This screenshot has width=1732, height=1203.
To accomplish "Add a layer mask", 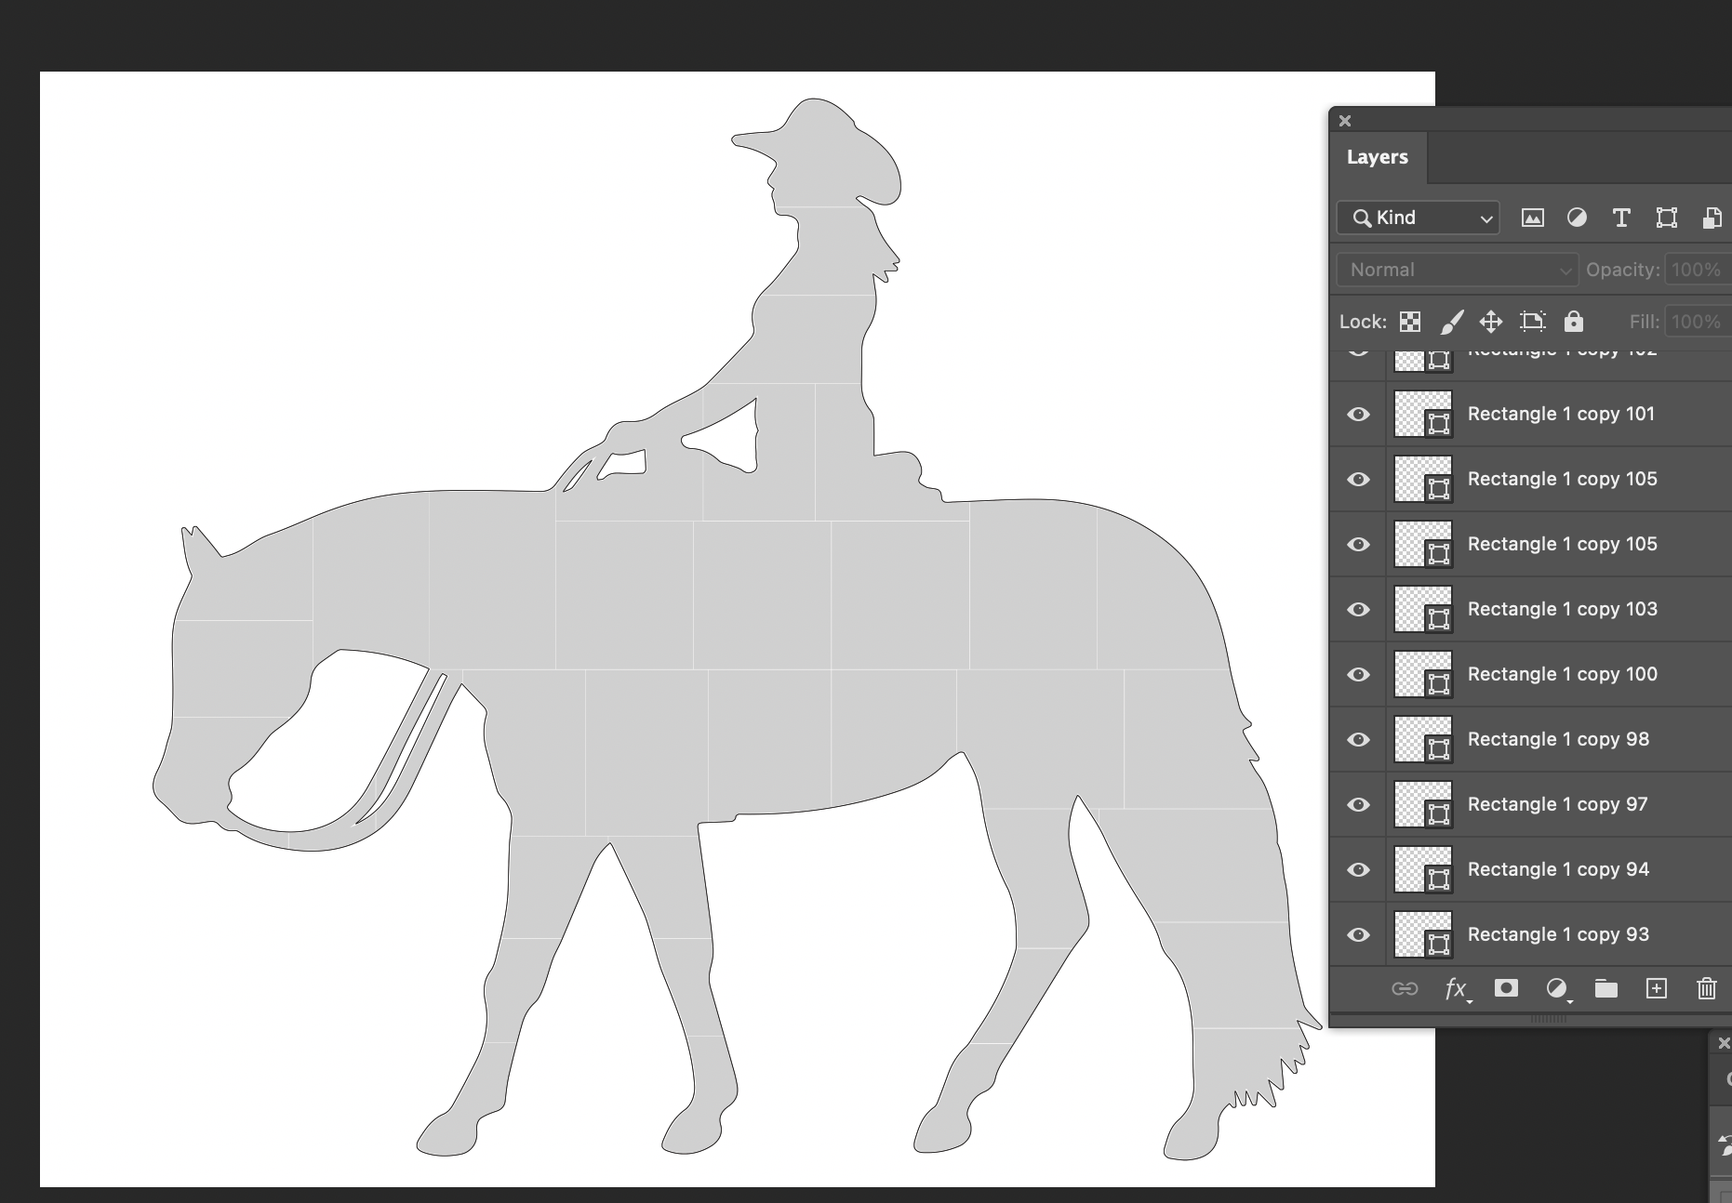I will point(1506,988).
